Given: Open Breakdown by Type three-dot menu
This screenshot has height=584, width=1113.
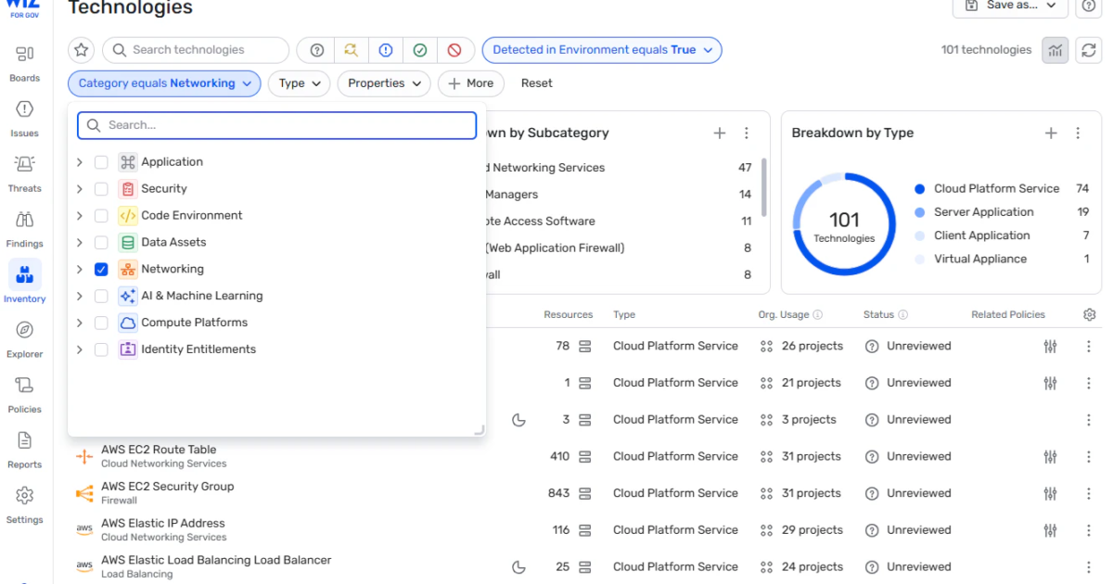Looking at the screenshot, I should pyautogui.click(x=1078, y=133).
